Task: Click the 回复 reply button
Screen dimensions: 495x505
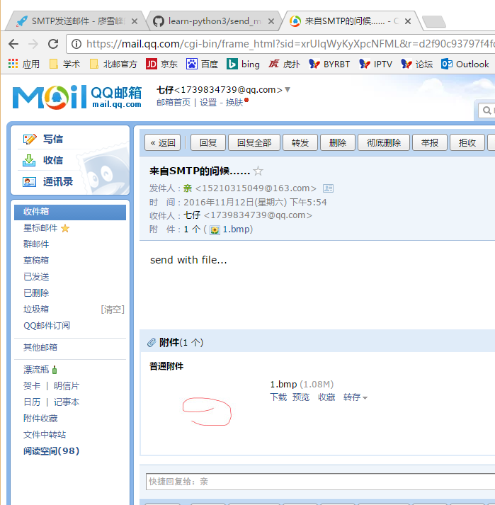Action: click(x=208, y=142)
